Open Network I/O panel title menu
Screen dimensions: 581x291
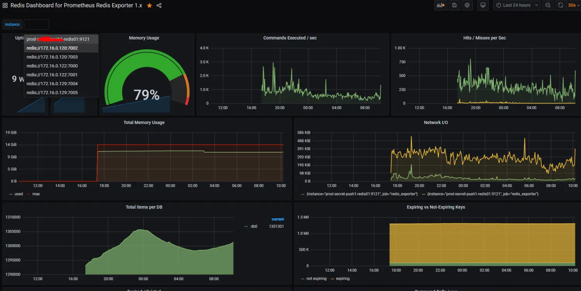coord(436,122)
